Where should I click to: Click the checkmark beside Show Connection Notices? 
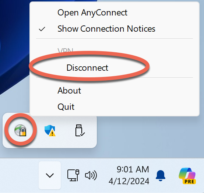coord(42,29)
